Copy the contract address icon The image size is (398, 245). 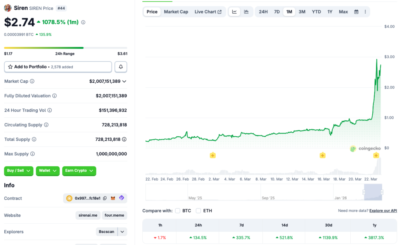click(105, 198)
